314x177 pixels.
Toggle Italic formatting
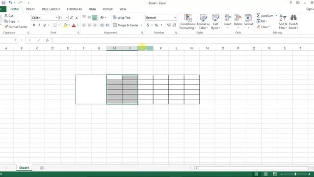point(39,25)
